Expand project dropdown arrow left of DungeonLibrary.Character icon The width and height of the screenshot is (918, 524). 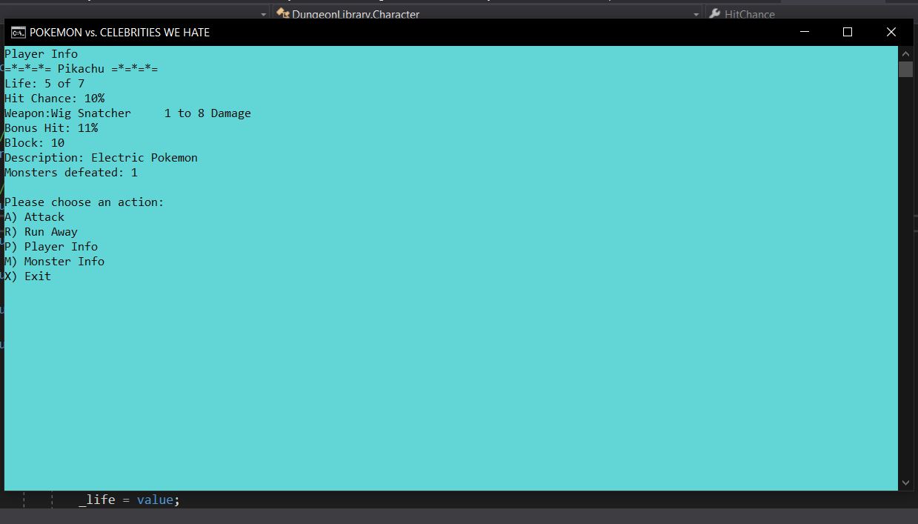pos(263,14)
